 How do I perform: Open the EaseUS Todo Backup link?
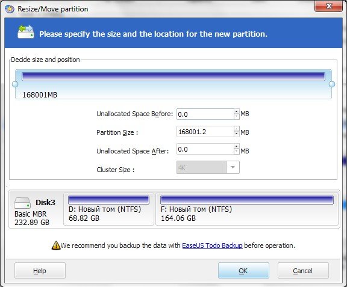coord(212,245)
